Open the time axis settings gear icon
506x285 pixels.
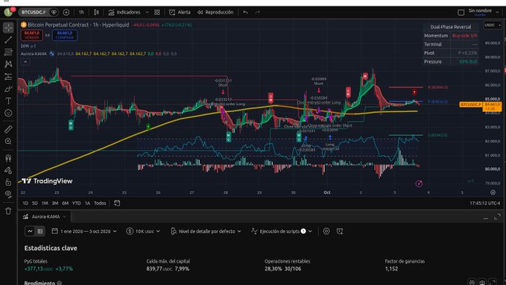click(x=493, y=192)
